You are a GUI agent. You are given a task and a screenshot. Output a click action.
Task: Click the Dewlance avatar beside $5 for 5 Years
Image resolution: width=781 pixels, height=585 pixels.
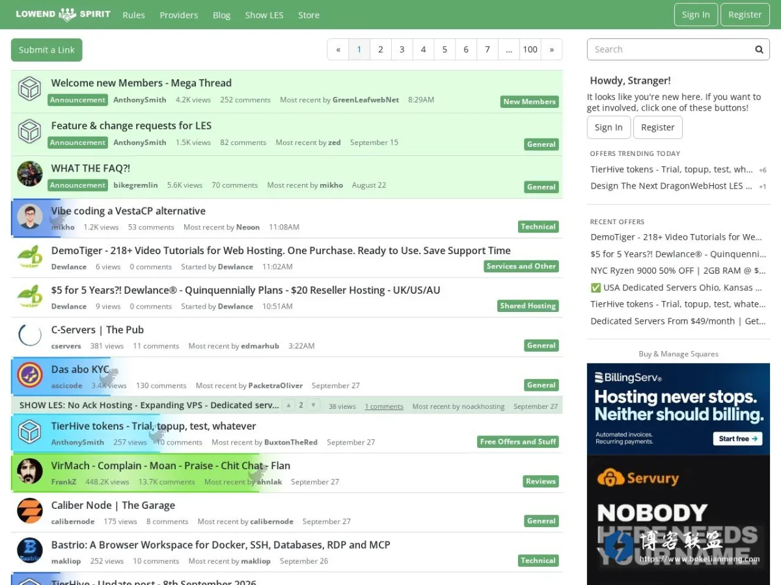click(30, 296)
